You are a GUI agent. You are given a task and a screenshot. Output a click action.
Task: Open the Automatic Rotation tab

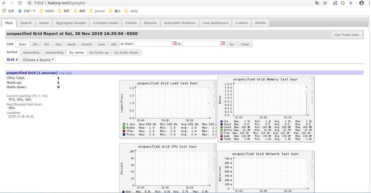pyautogui.click(x=179, y=23)
